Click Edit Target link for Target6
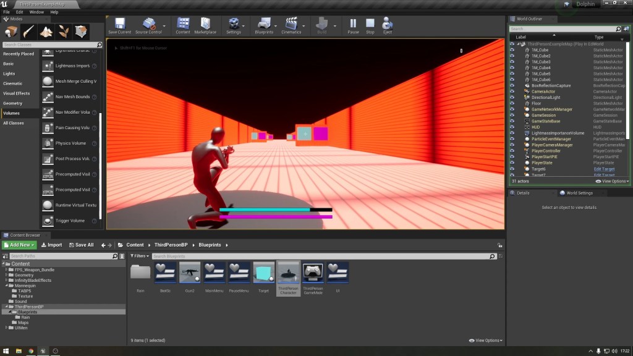 tap(604, 169)
